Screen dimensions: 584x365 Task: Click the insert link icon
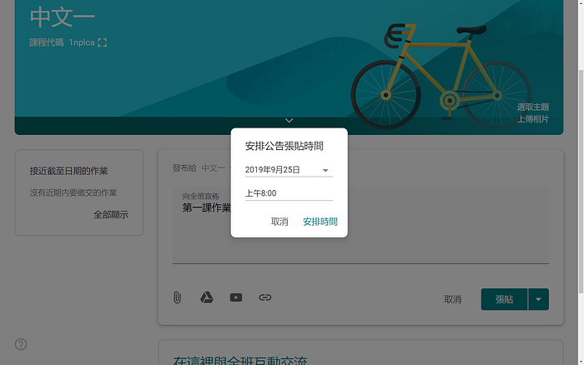click(x=265, y=297)
